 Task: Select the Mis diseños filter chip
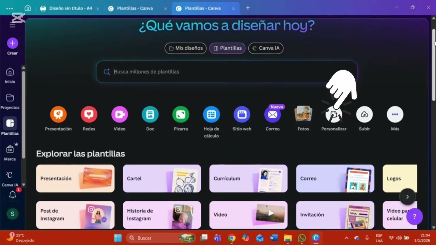[186, 48]
